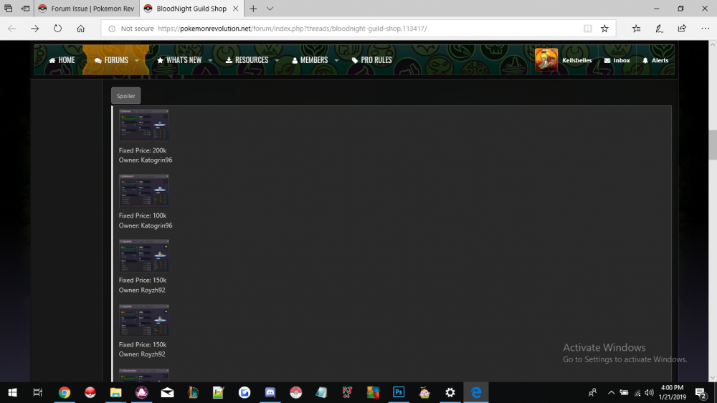The height and width of the screenshot is (403, 717).
Task: Click page vertical scrollbar thumb
Action: click(x=713, y=145)
